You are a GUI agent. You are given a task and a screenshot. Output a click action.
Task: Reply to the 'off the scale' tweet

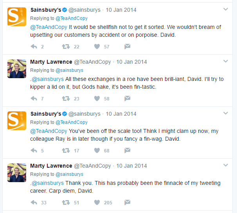point(34,150)
